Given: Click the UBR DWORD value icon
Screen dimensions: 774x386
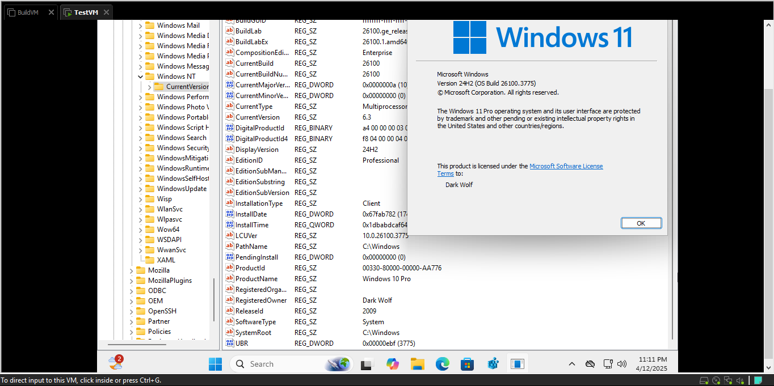Looking at the screenshot, I should coord(230,343).
